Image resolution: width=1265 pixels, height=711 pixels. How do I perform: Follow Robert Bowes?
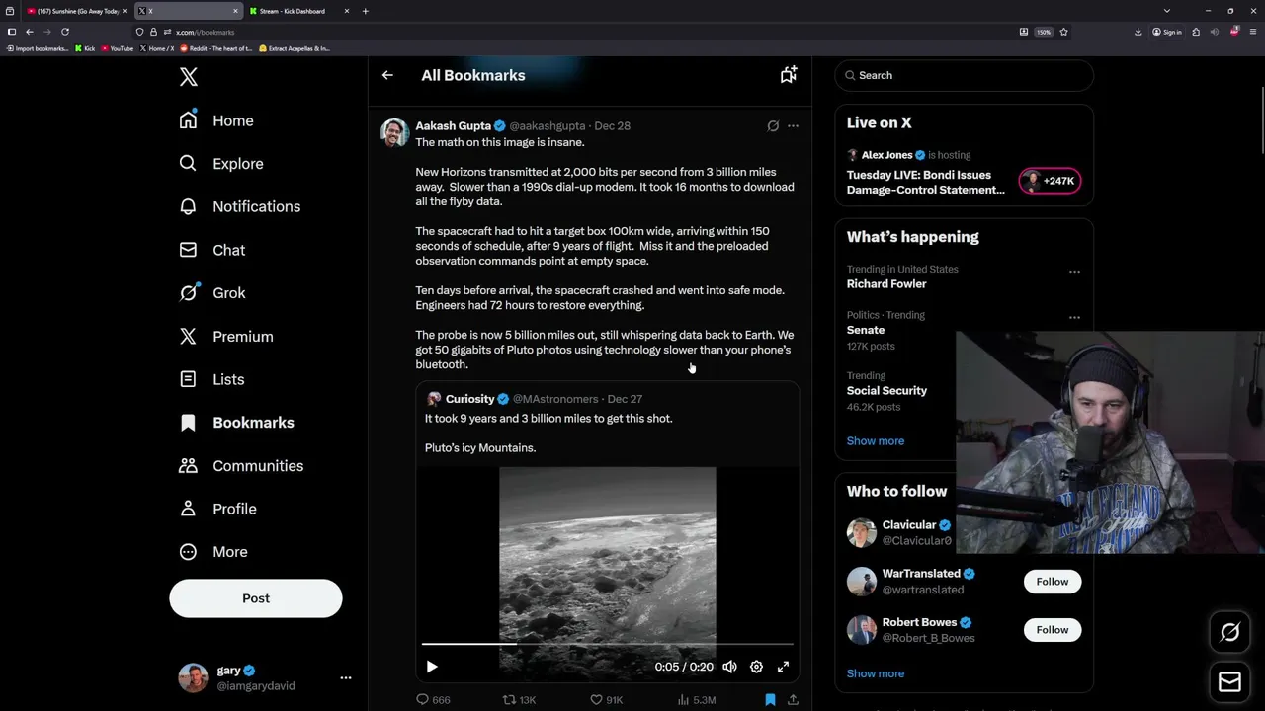pyautogui.click(x=1053, y=630)
